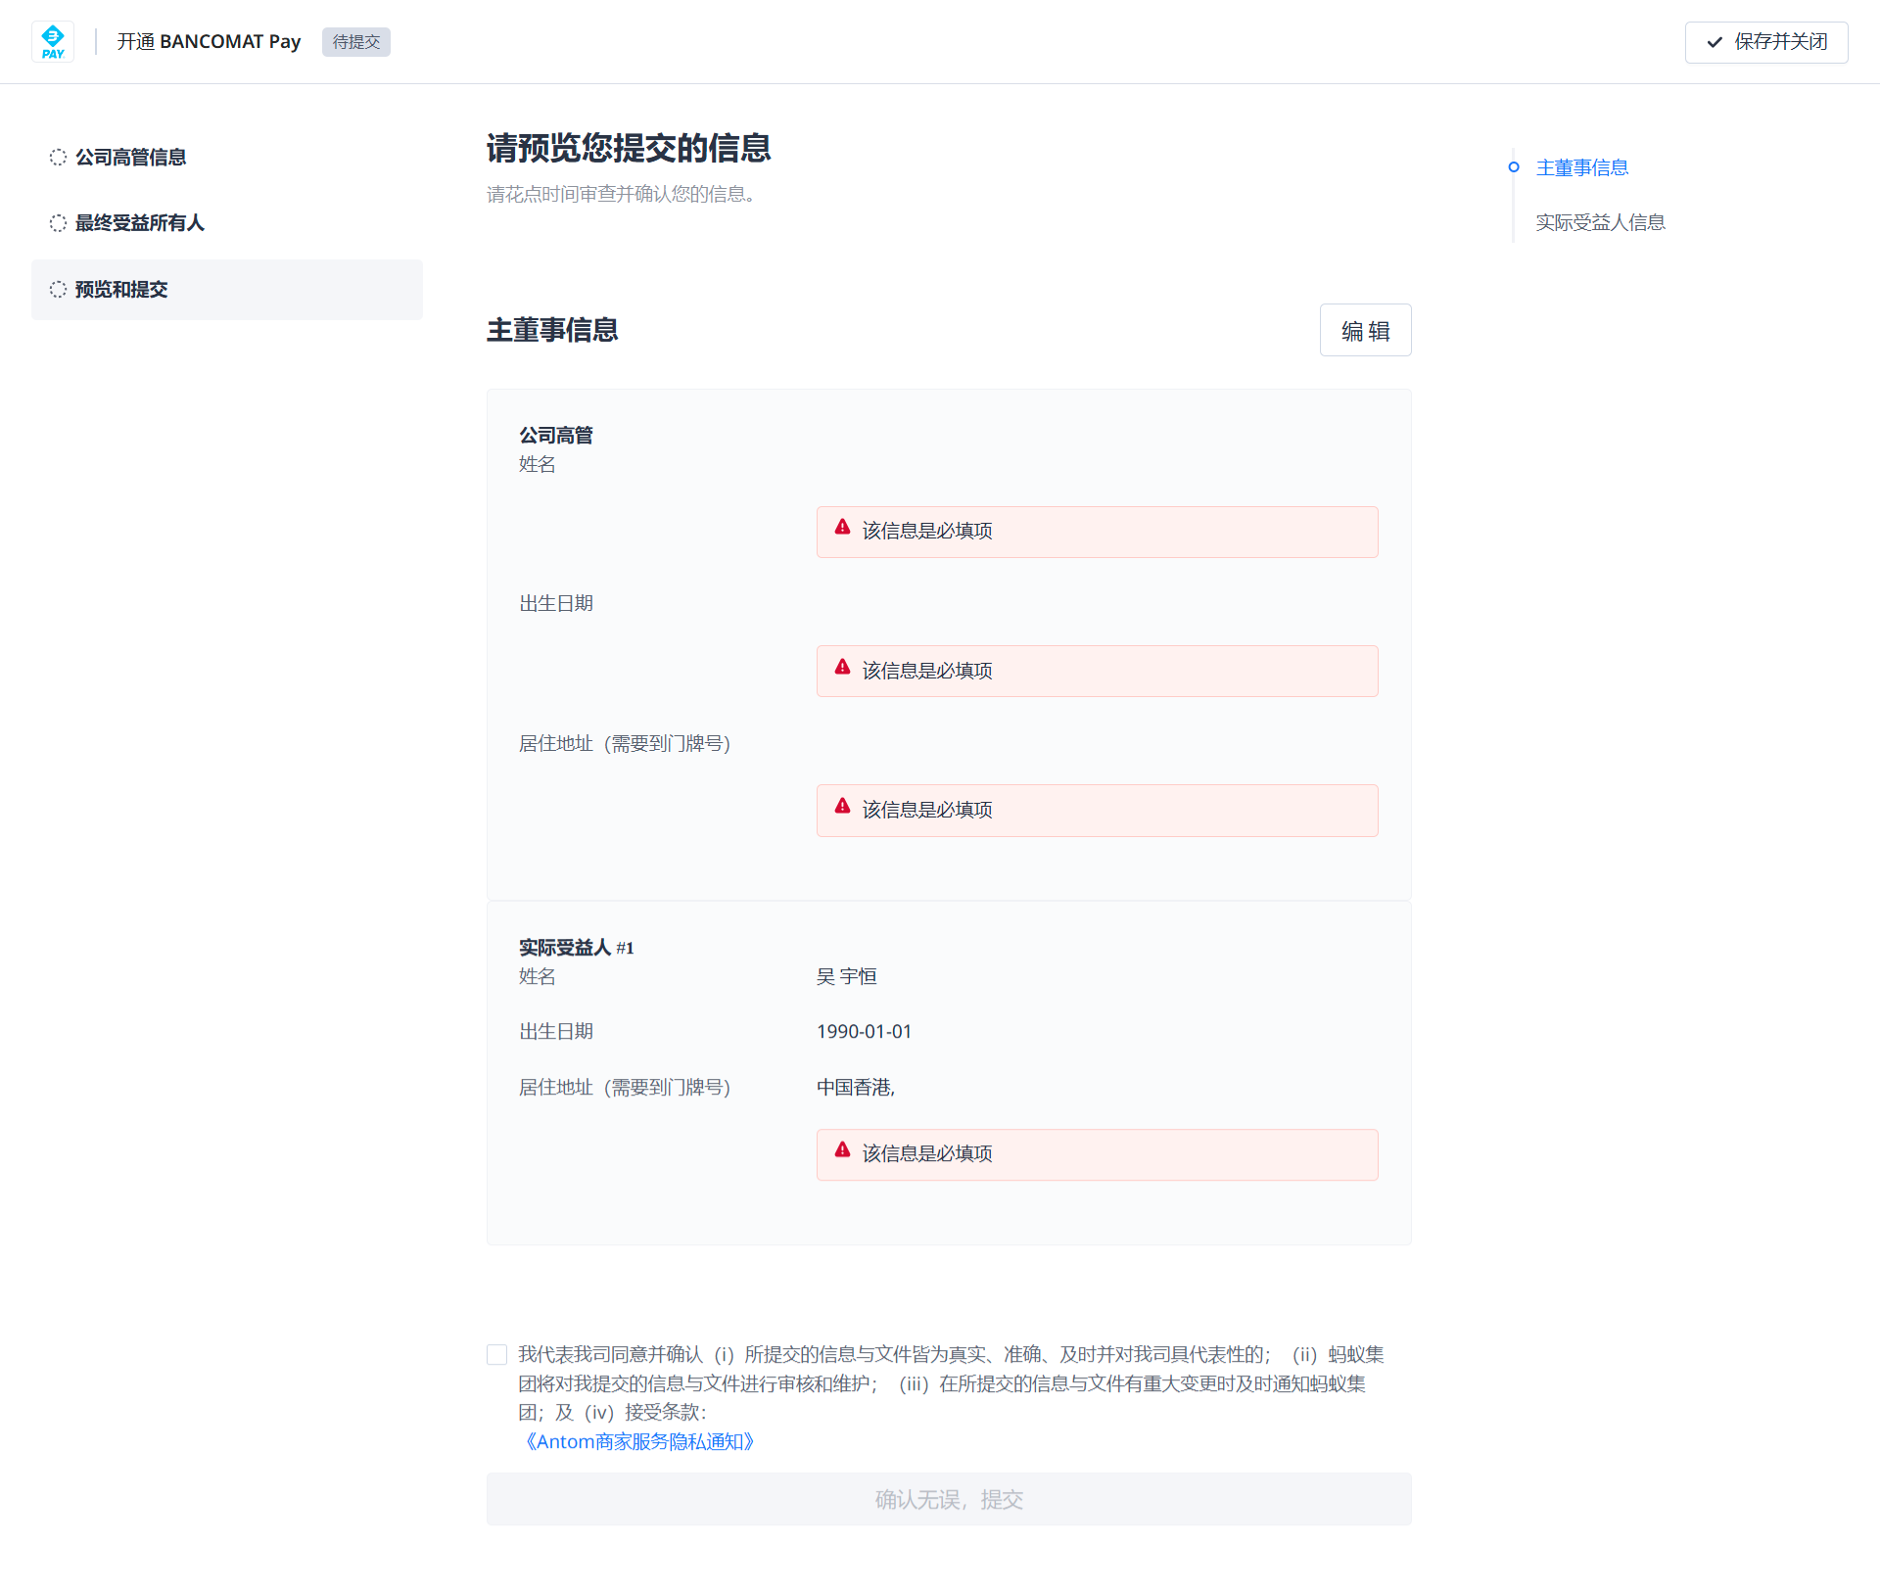1880x1588 pixels.
Task: Click 确认无误，提交 submit button
Action: pos(949,1500)
